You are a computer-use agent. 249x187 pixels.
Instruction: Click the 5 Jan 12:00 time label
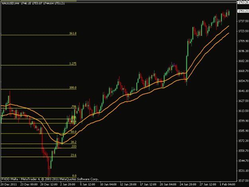88,185
